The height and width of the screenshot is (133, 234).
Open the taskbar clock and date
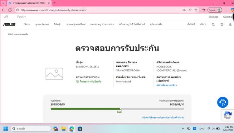229,128
